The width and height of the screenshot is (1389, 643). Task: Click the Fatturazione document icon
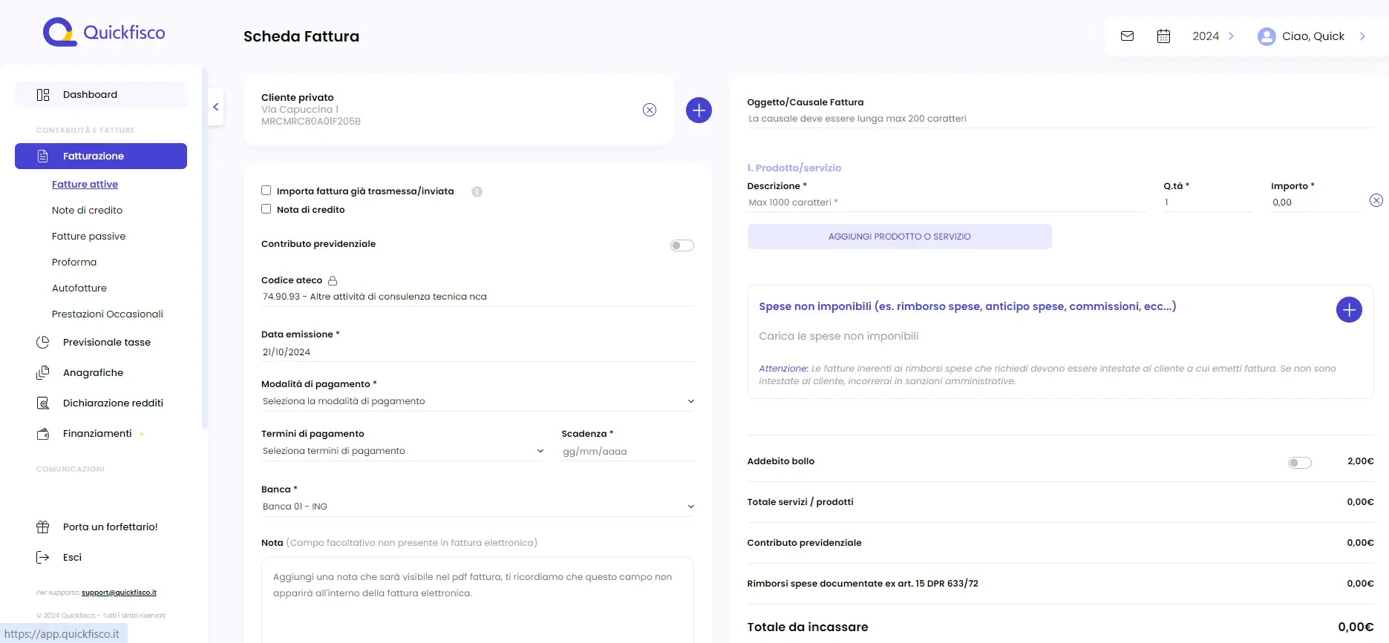42,156
